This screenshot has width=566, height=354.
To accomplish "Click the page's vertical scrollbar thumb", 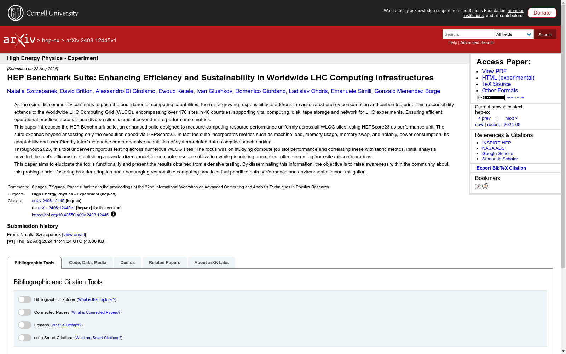I will (563, 136).
